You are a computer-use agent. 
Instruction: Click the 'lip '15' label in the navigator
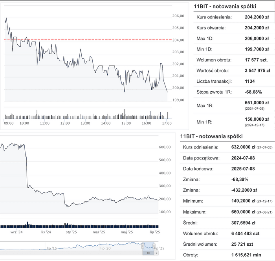(52, 248)
